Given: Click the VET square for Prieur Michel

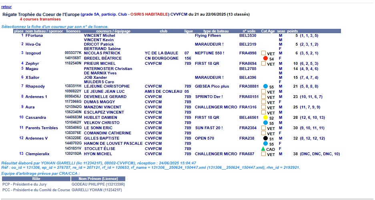Looking at the screenshot, I should click(x=263, y=64).
